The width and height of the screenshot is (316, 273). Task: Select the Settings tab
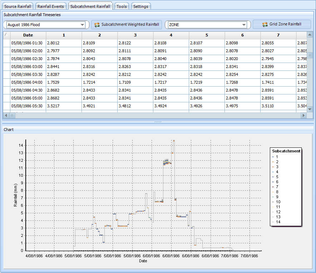click(140, 6)
